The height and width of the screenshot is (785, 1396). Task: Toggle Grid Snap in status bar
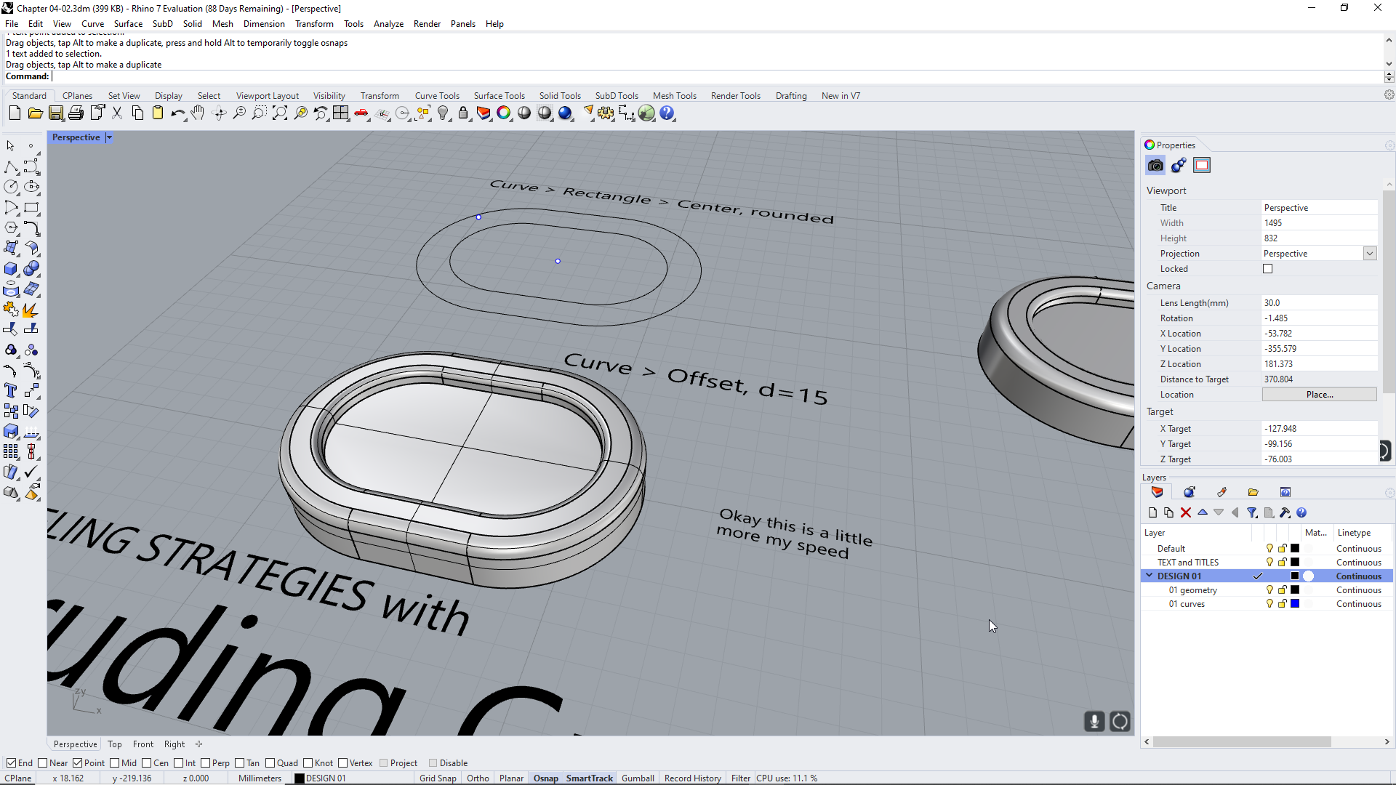pyautogui.click(x=438, y=778)
